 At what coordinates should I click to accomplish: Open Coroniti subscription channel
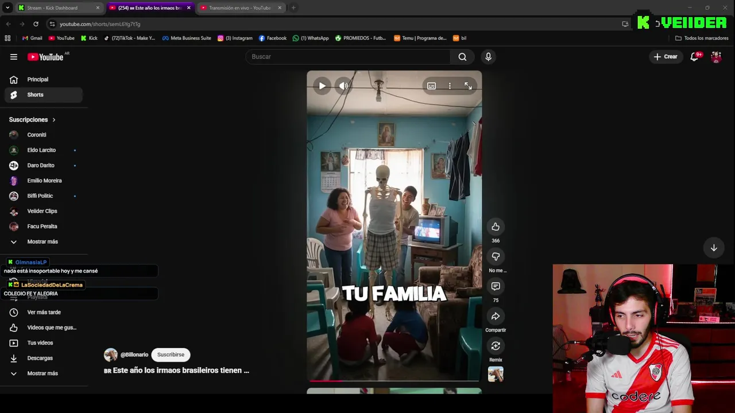[44, 135]
